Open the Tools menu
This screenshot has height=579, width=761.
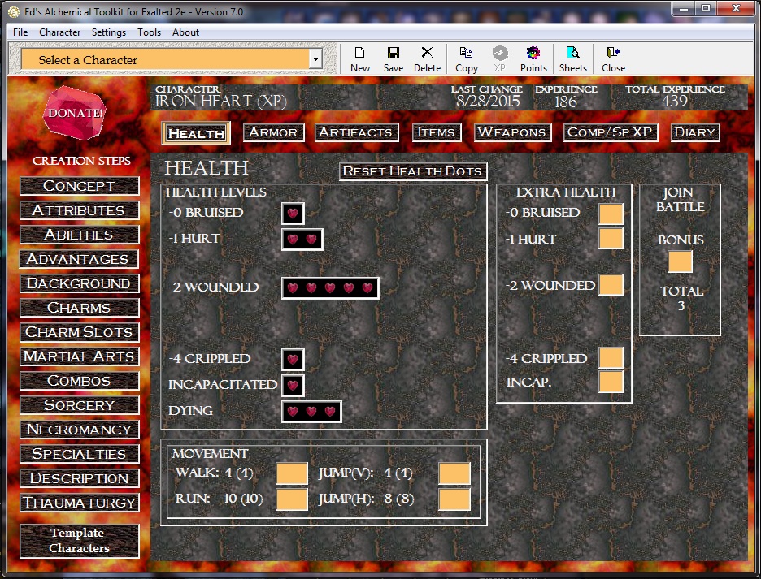[149, 32]
